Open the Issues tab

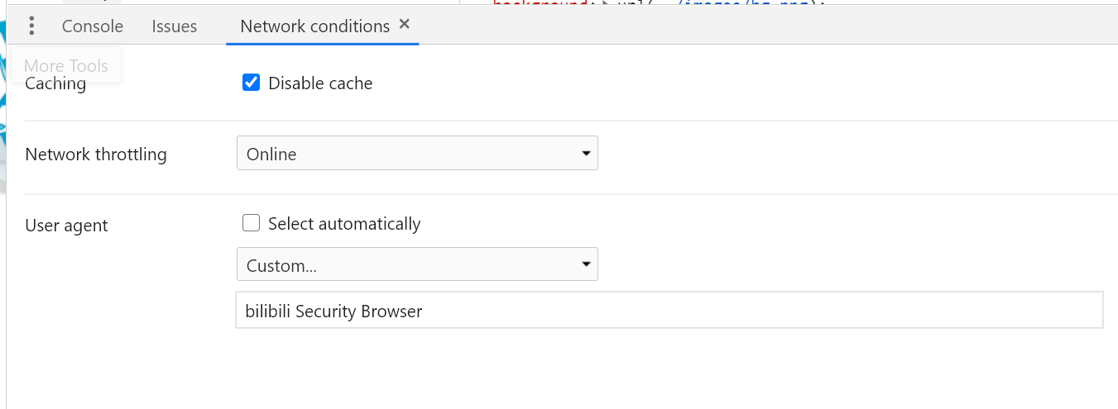point(175,26)
